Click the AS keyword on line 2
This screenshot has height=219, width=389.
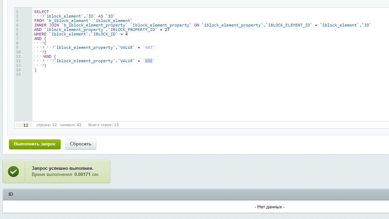click(101, 17)
